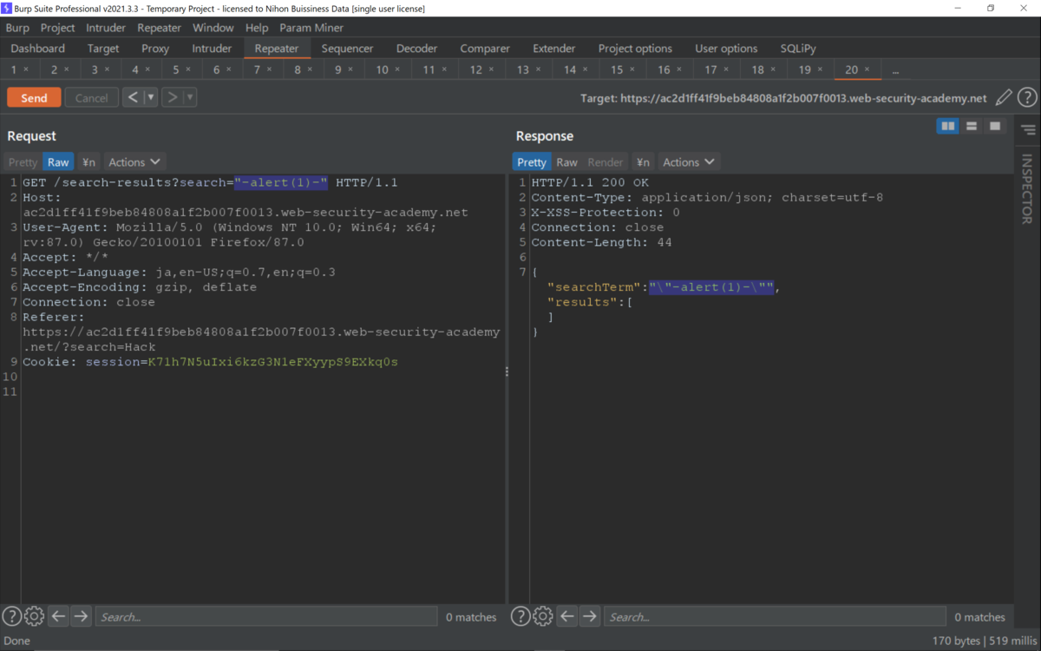Switch request view to Raw

58,161
